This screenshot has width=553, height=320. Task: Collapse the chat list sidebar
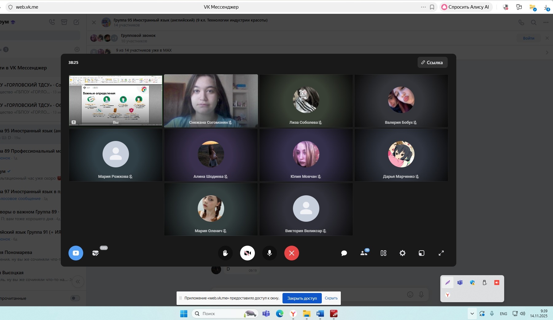[x=78, y=282]
